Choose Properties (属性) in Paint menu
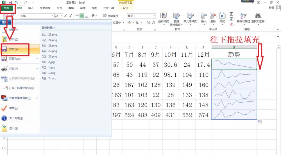 point(20,108)
